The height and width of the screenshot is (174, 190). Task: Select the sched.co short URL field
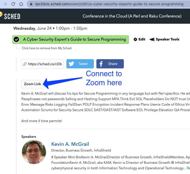click(x=43, y=64)
